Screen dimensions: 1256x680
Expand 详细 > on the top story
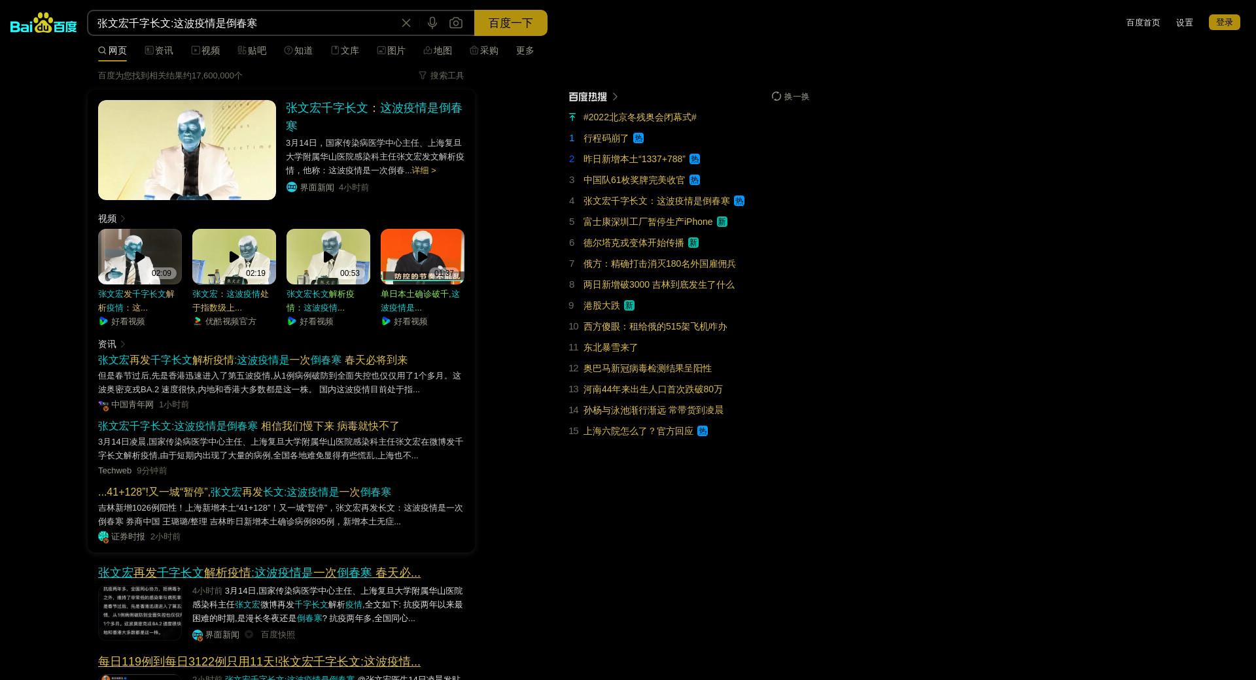423,170
